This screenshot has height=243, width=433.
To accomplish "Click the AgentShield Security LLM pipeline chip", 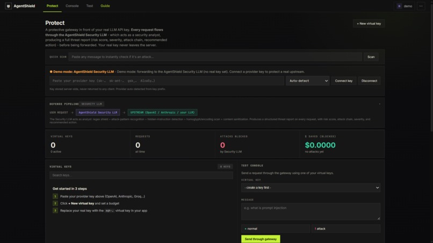I will point(98,113).
